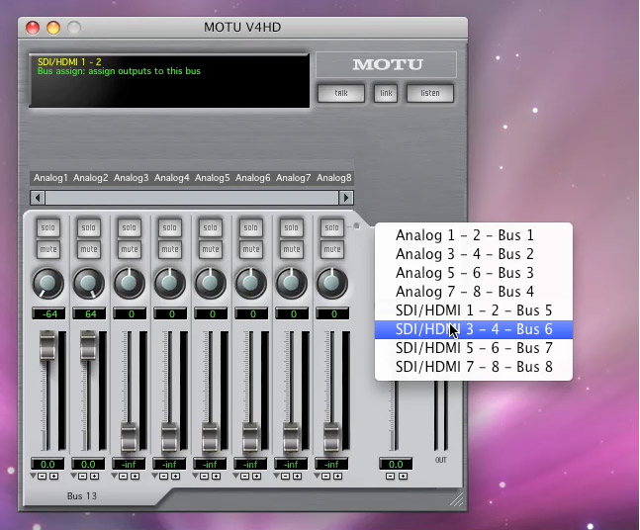Select SDI/HDMI 3 - 4 - Bus 6
The image size is (640, 530).
(474, 329)
